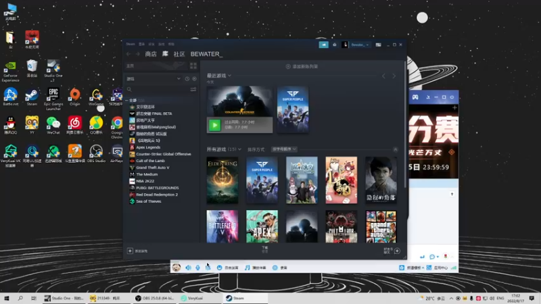The image size is (541, 304).
Task: Open Steam announcements megaphone icon
Action: coord(323,45)
